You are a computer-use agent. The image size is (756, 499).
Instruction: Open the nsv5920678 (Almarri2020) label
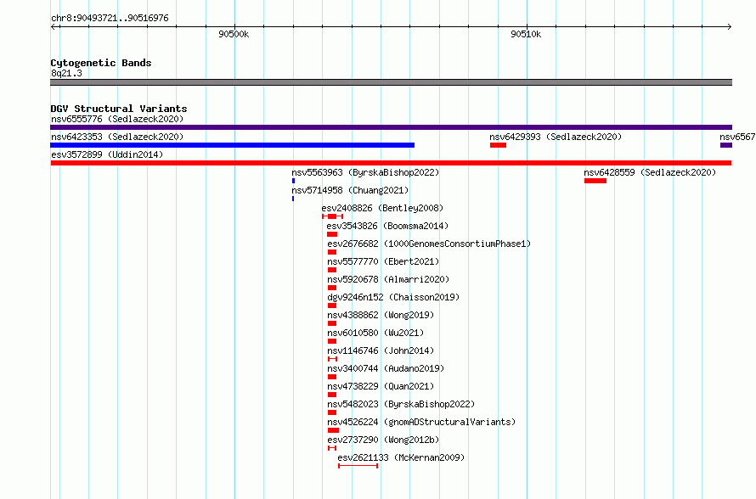(388, 279)
